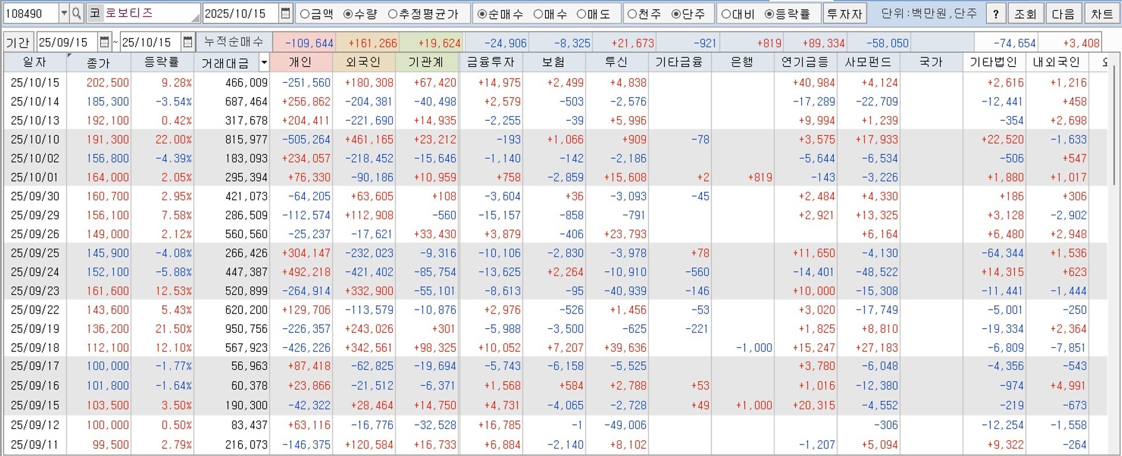Click the 외국인 column header
This screenshot has height=456, width=1122.
pyautogui.click(x=363, y=62)
